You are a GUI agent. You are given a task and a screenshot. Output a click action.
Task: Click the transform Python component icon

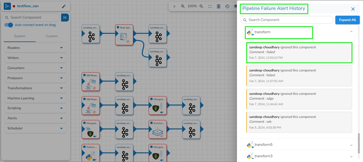[x=250, y=32]
